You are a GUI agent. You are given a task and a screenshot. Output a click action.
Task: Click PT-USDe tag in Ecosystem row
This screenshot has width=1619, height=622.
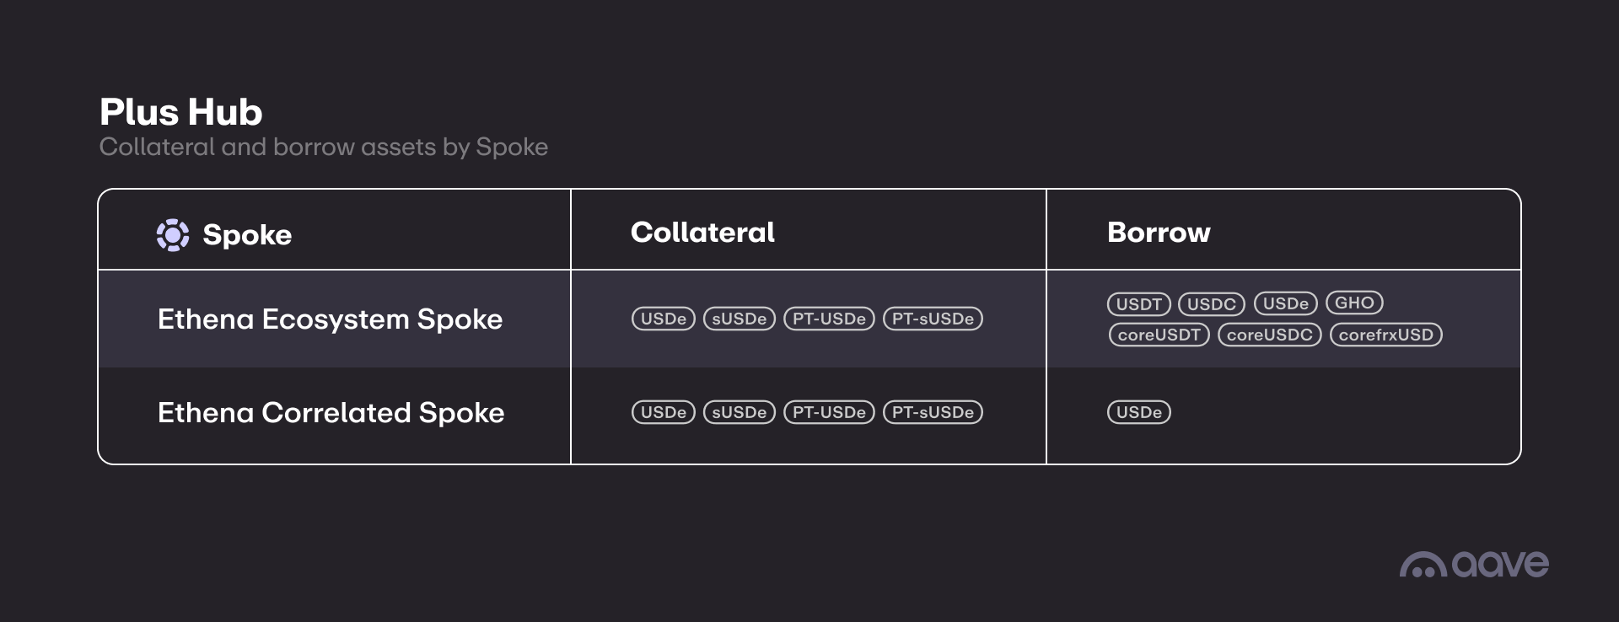click(x=829, y=319)
